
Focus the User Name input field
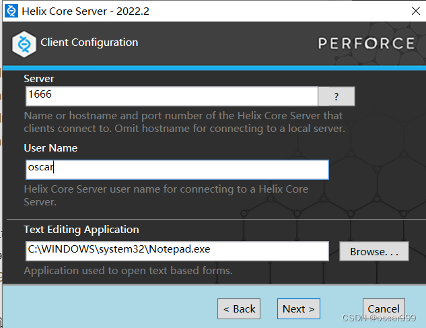pos(177,170)
